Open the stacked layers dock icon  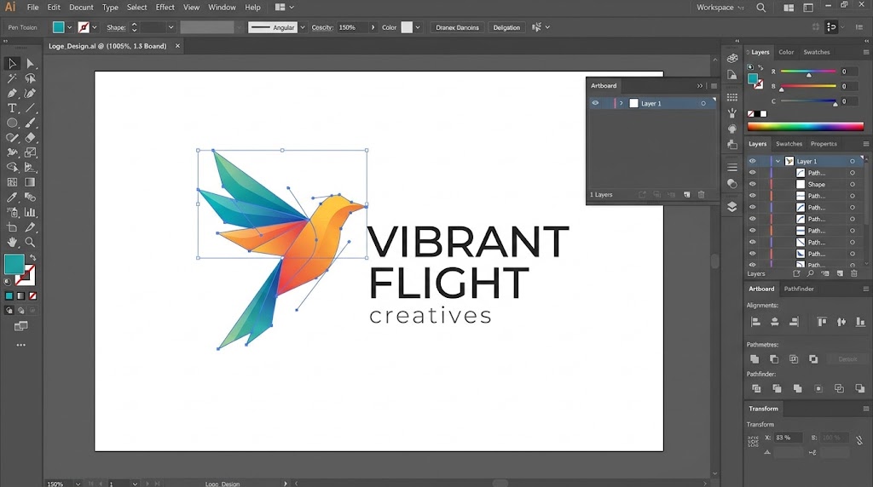[732, 207]
